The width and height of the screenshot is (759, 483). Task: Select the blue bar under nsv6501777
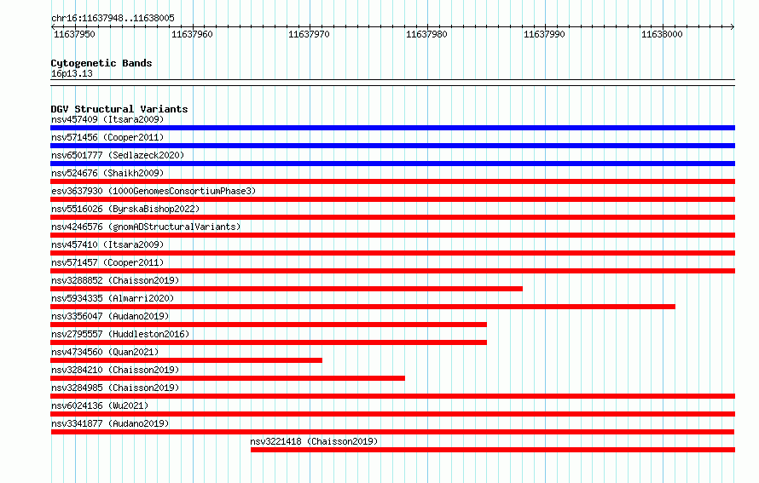392,164
